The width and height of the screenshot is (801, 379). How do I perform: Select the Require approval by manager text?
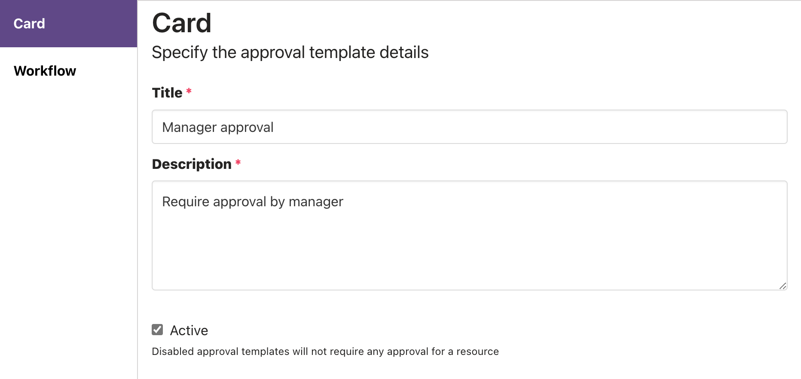[x=252, y=201]
